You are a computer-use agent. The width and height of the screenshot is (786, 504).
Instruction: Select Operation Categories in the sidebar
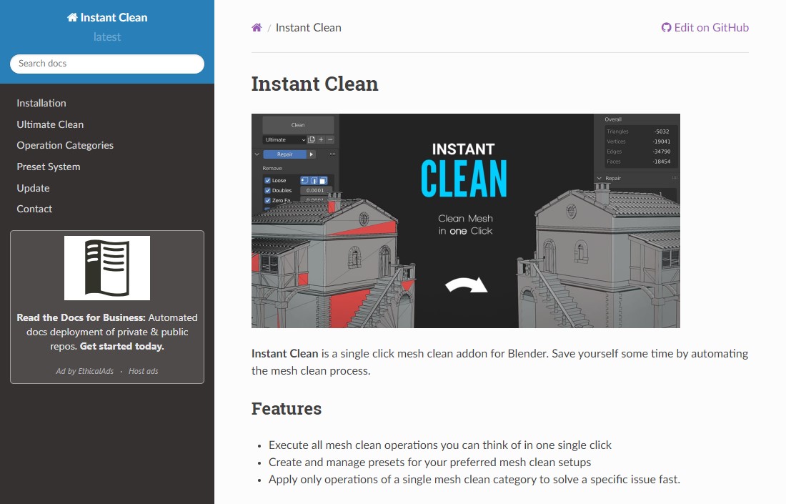coord(64,145)
